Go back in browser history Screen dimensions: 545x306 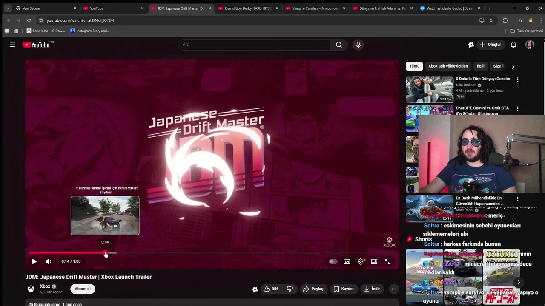pyautogui.click(x=9, y=20)
